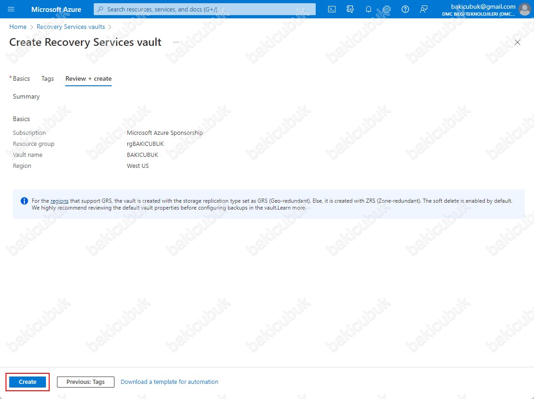Open the more options ellipsis beside the title
Screen dimensions: 534x399
(x=176, y=42)
